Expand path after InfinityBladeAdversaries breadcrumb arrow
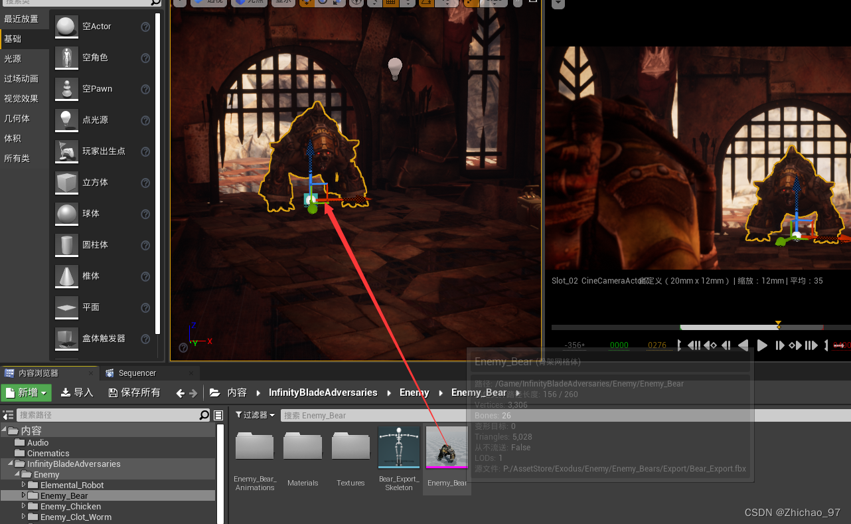This screenshot has width=851, height=524. (388, 393)
